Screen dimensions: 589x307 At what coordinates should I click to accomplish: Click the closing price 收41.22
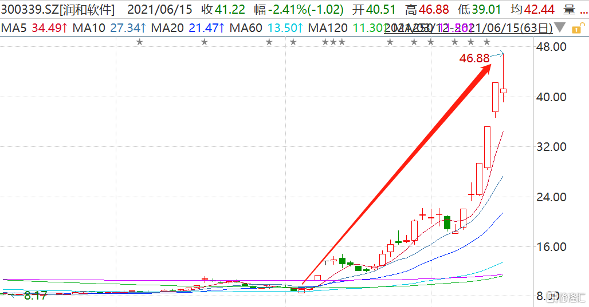[x=223, y=9]
